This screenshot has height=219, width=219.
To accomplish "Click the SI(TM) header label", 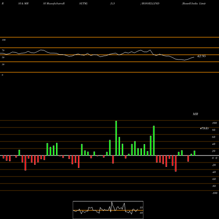I will pos(83,4).
